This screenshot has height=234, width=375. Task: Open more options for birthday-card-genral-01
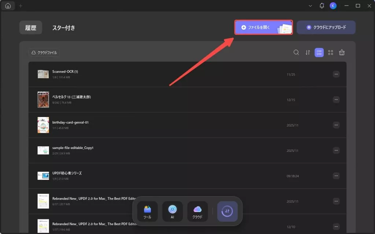pos(336,125)
